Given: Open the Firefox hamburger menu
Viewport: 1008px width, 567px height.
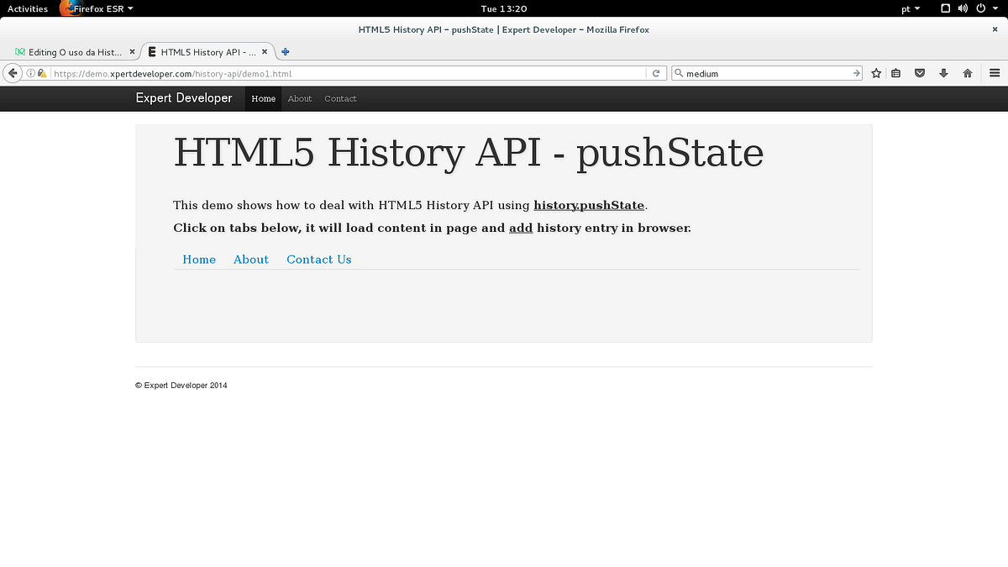Looking at the screenshot, I should pos(995,73).
